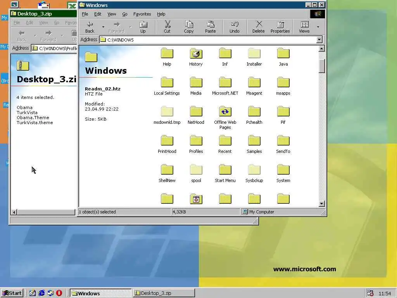Select the Sysbckup folder

[254, 173]
